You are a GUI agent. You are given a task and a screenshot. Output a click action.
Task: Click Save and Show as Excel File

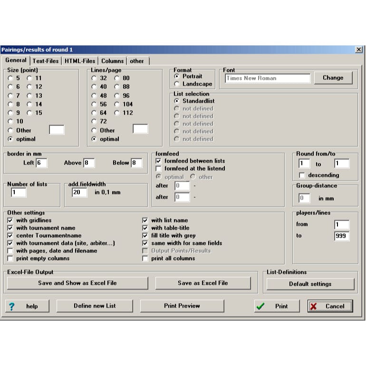pos(77,283)
